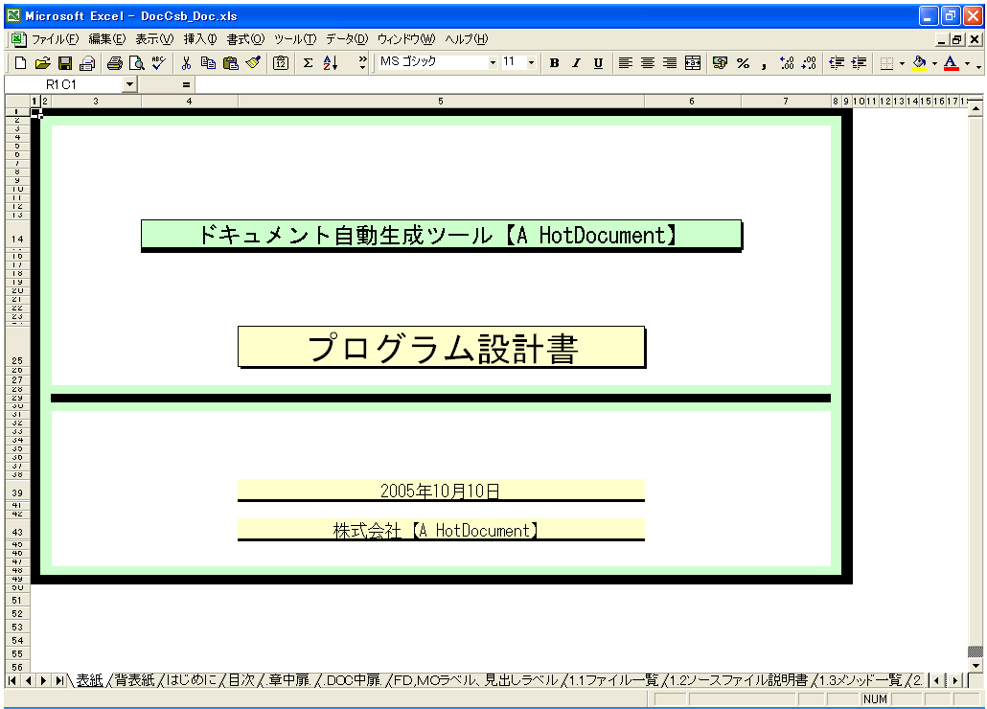Screen dimensions: 987x709
Task: Switch to 背表紙 sheet tab
Action: click(134, 680)
